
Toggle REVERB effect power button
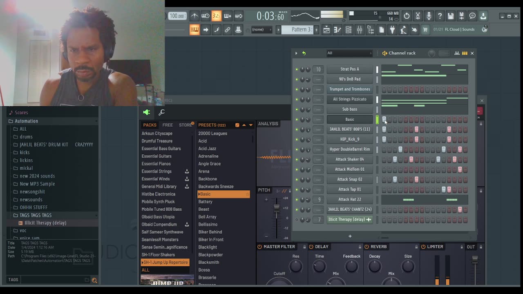point(367,247)
